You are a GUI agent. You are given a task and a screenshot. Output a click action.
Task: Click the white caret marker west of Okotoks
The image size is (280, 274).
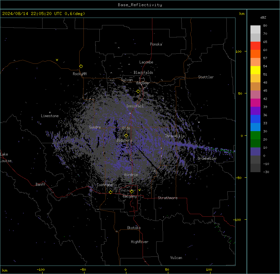click(x=117, y=231)
